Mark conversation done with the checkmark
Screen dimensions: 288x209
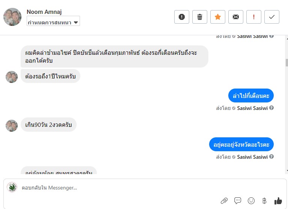pyautogui.click(x=272, y=17)
